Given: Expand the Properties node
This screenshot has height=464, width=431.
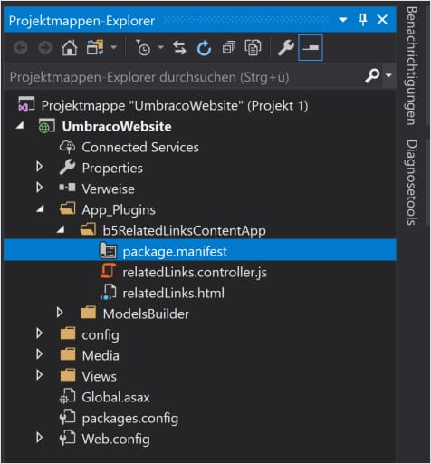Looking at the screenshot, I should (39, 167).
